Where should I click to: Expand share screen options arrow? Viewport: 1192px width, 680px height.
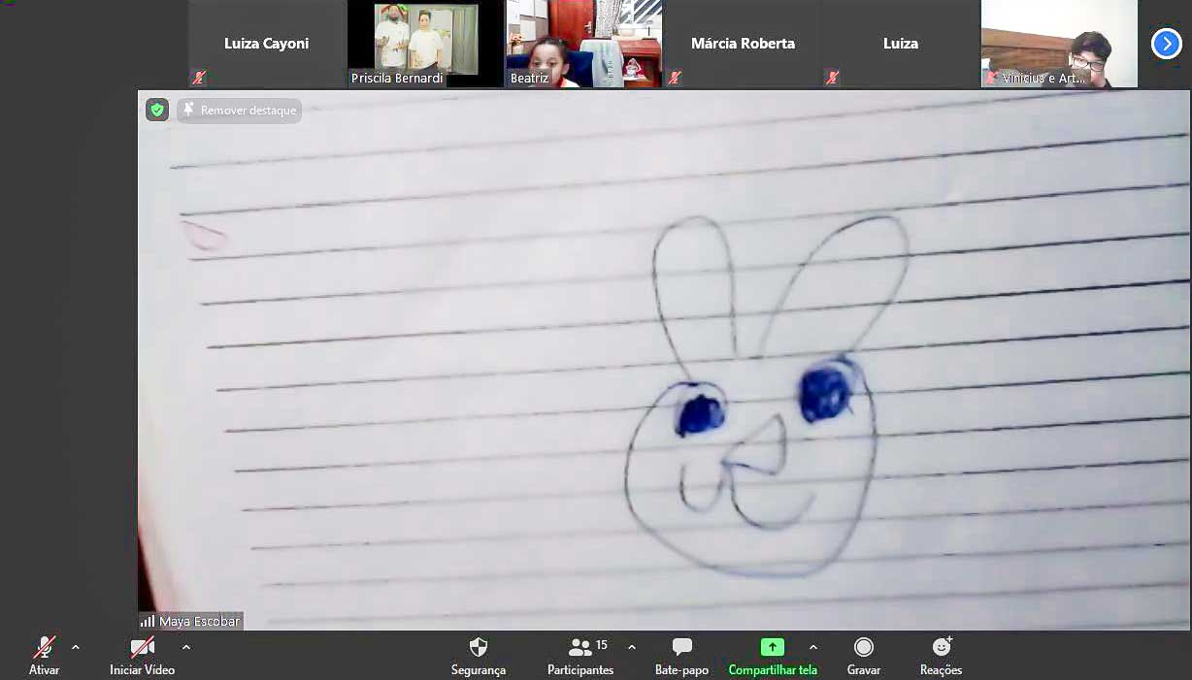point(813,647)
